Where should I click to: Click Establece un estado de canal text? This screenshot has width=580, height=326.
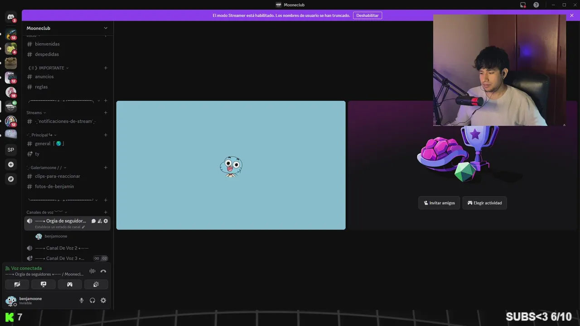point(58,227)
